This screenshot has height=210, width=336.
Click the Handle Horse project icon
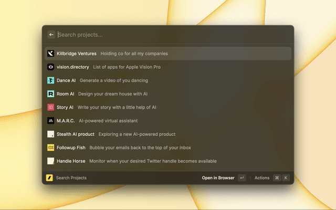pyautogui.click(x=50, y=161)
